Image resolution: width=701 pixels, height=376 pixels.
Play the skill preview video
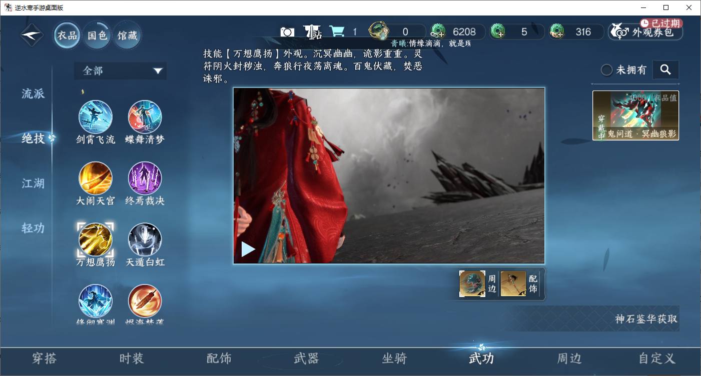[x=248, y=248]
